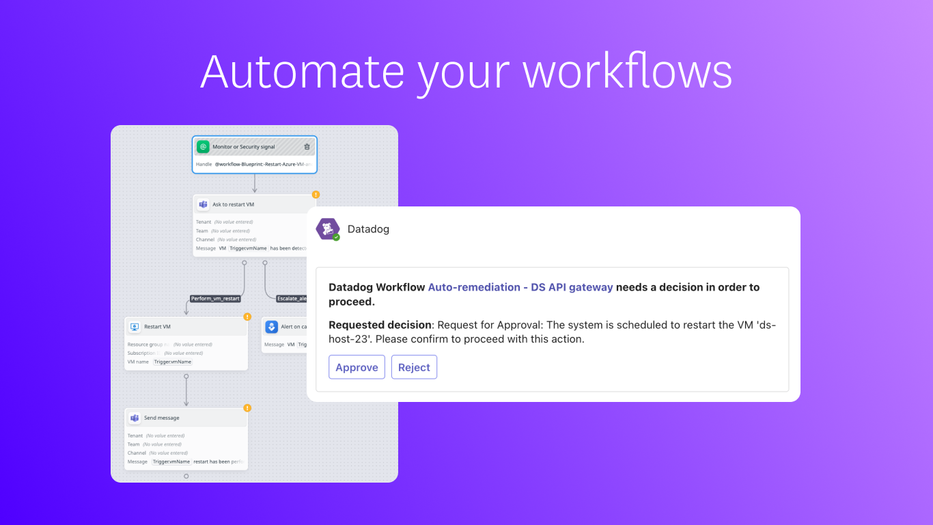Screen dimensions: 933x525
Task: Click Trigger.vmName tag in Ask to restart VM
Action: click(248, 248)
